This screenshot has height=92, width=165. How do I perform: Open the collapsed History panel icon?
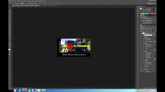(138, 8)
